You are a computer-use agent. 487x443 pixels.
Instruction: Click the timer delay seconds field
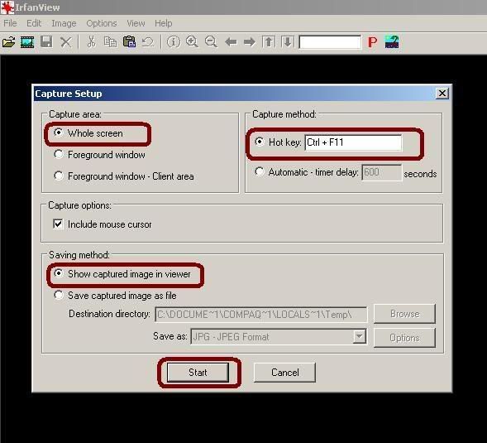tap(382, 172)
